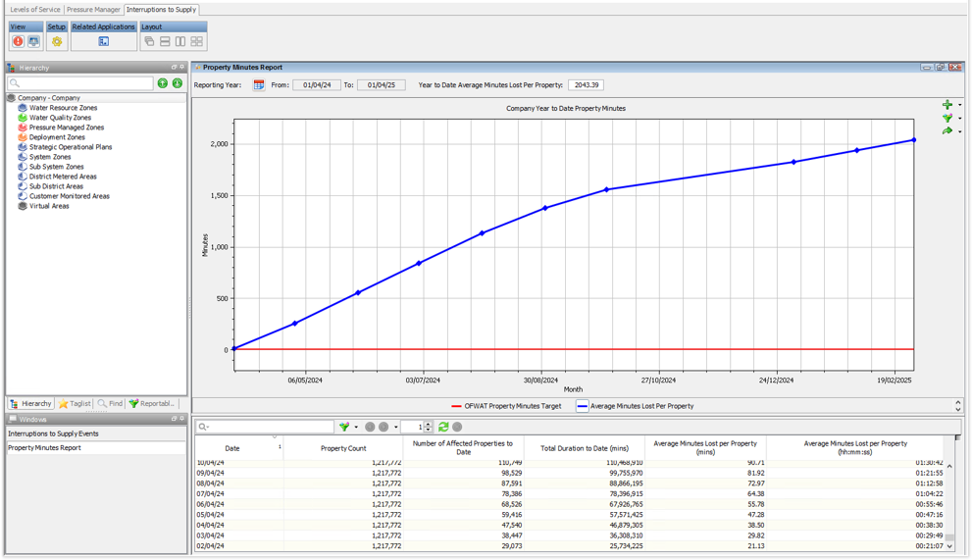This screenshot has height=560, width=972.
Task: Sort by the Property Count column header
Action: click(343, 448)
